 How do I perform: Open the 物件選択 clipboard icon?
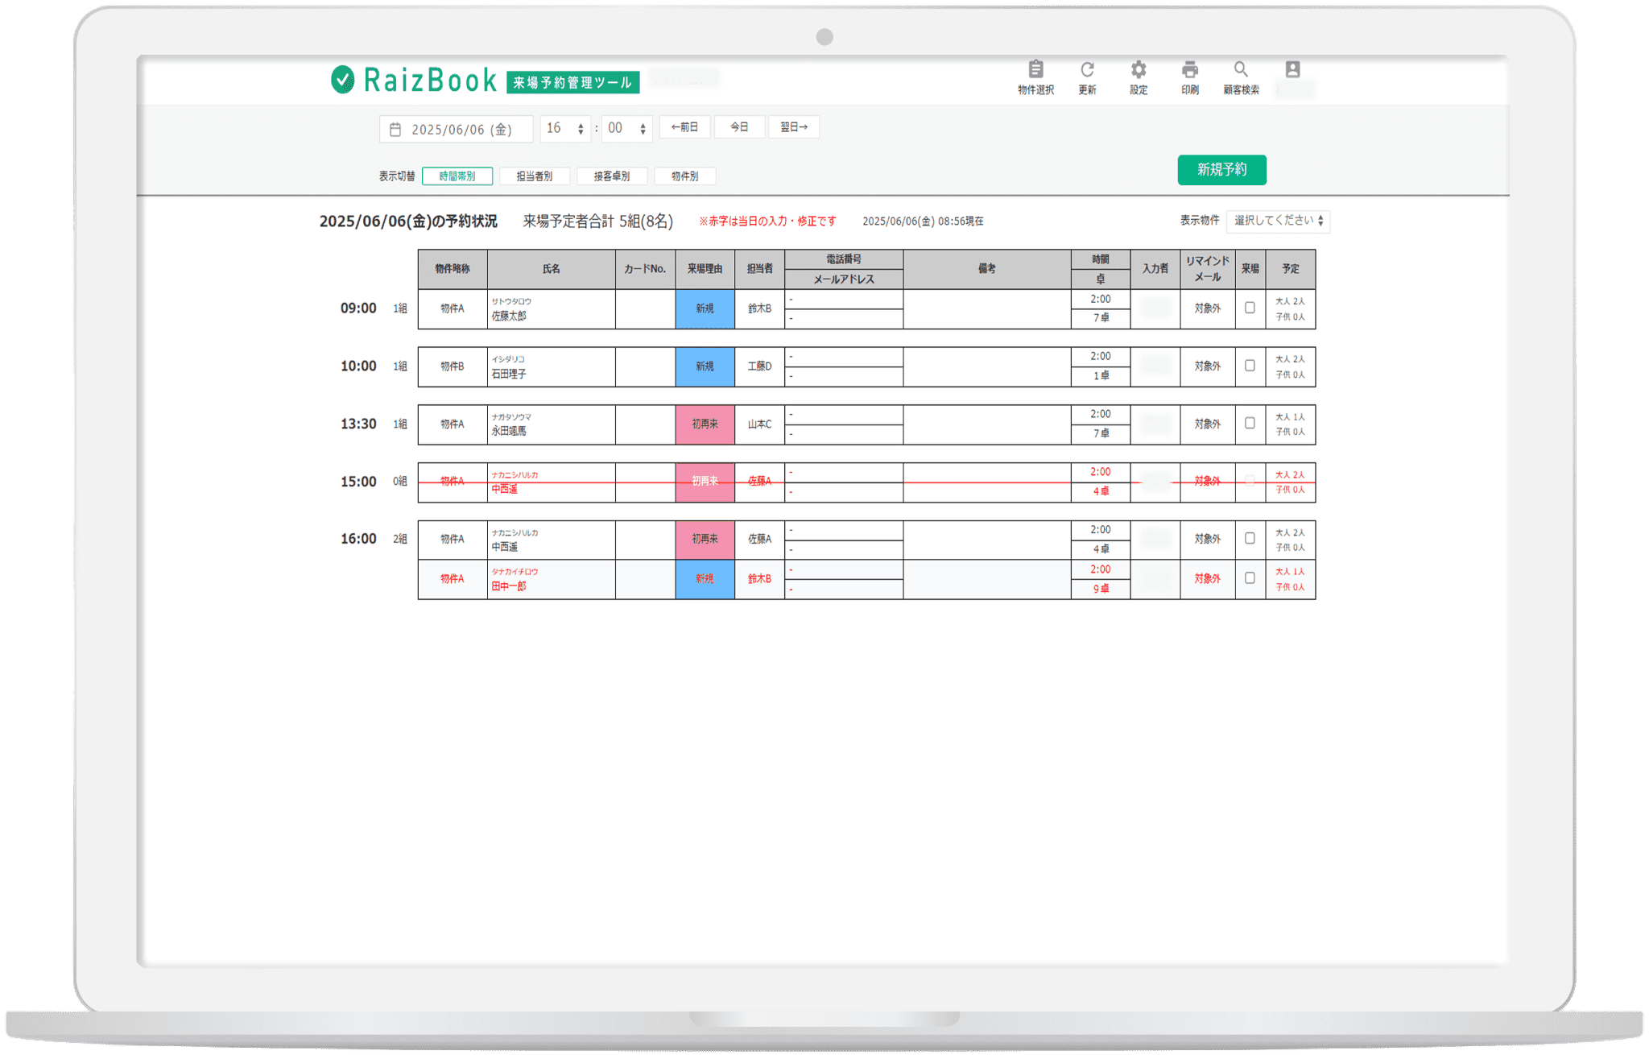[x=1035, y=70]
